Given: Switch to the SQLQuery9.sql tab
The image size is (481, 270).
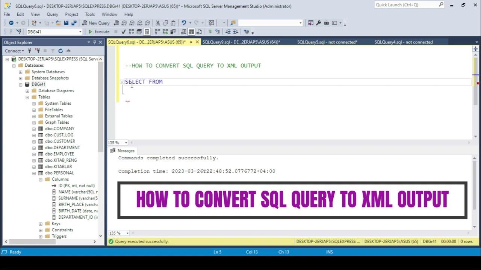Looking at the screenshot, I should 241,42.
